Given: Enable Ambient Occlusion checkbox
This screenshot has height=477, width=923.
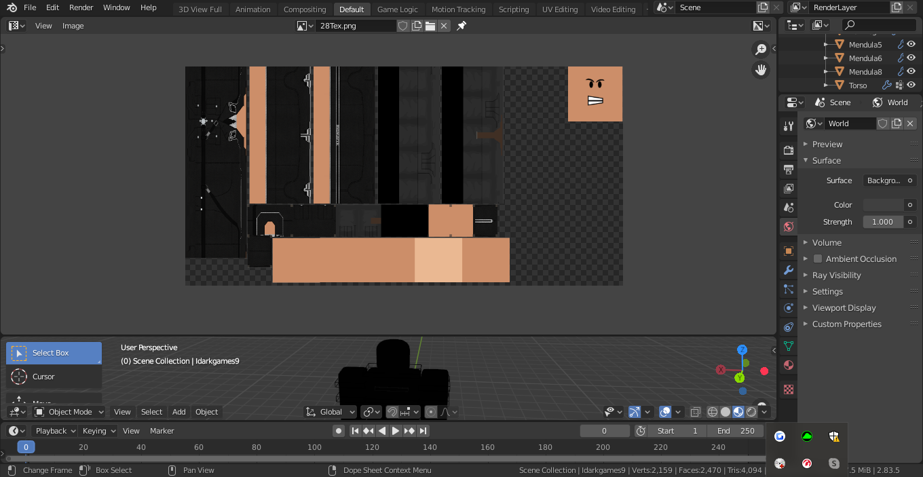Looking at the screenshot, I should pos(818,259).
